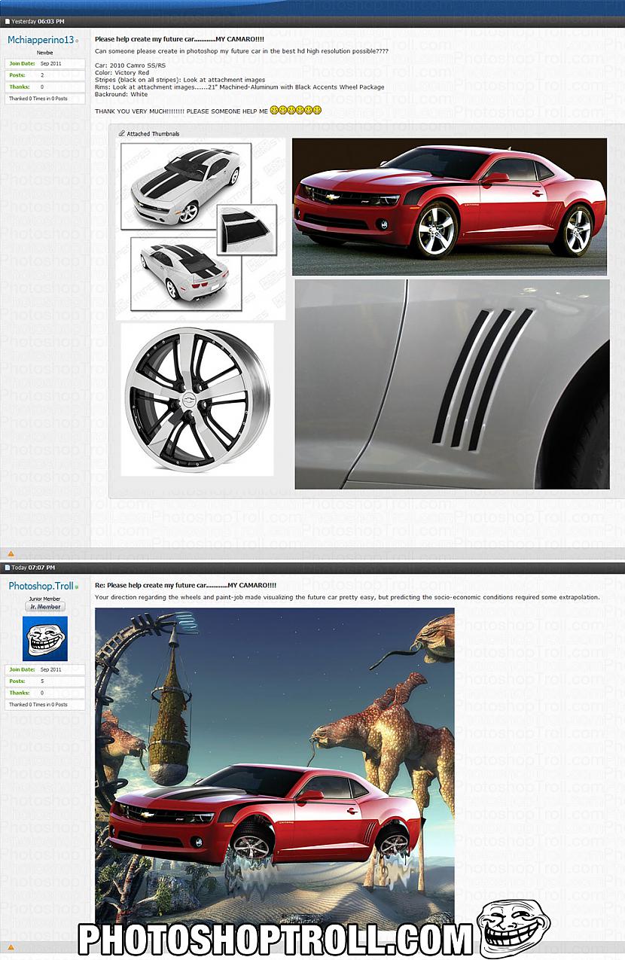Click the online status icon next to Photoshop.Troll
625x960 pixels.
78,587
